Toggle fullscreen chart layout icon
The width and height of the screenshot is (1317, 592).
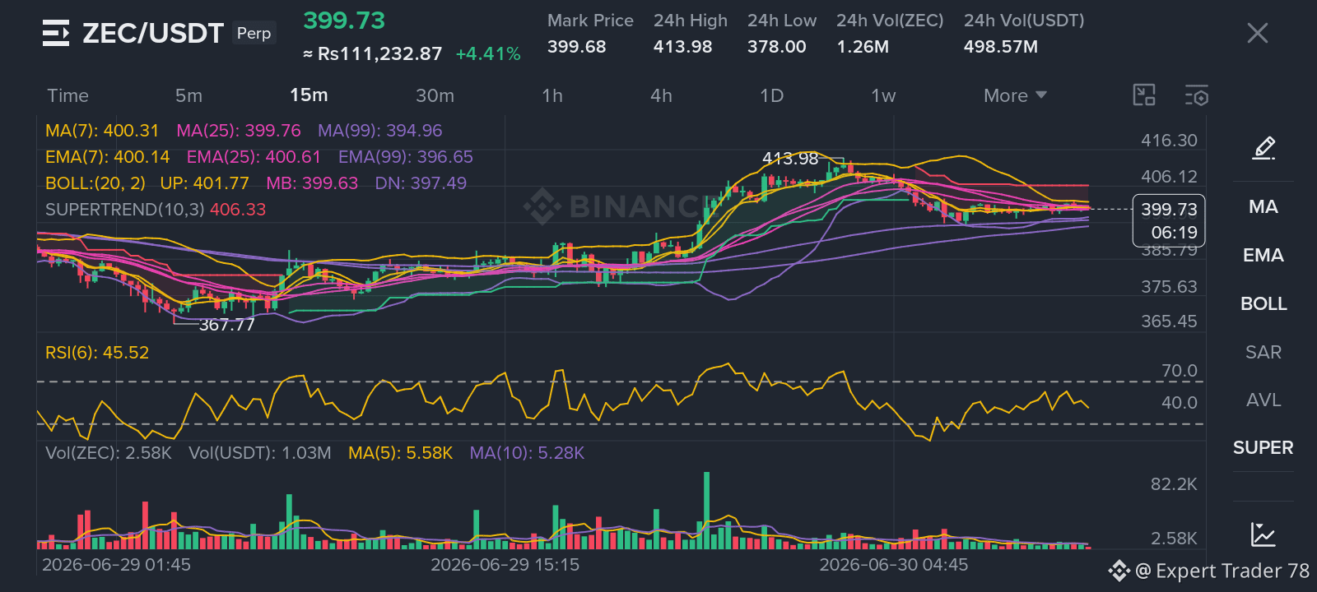point(1144,95)
